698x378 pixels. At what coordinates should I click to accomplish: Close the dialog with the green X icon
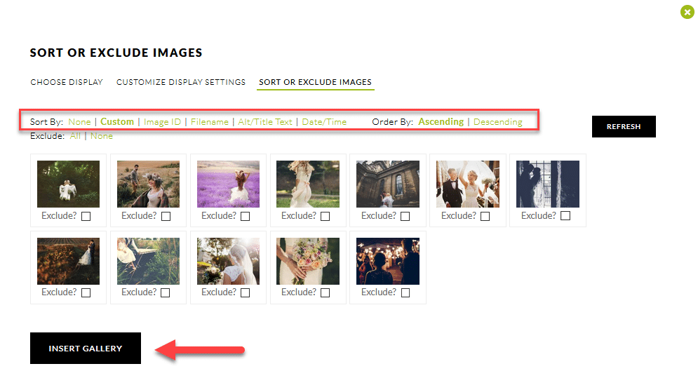click(x=687, y=12)
